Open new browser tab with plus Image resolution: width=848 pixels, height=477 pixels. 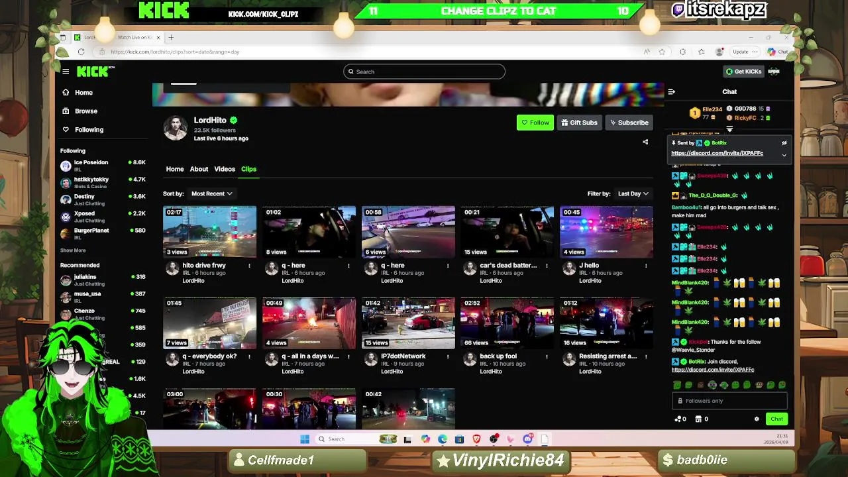(171, 37)
